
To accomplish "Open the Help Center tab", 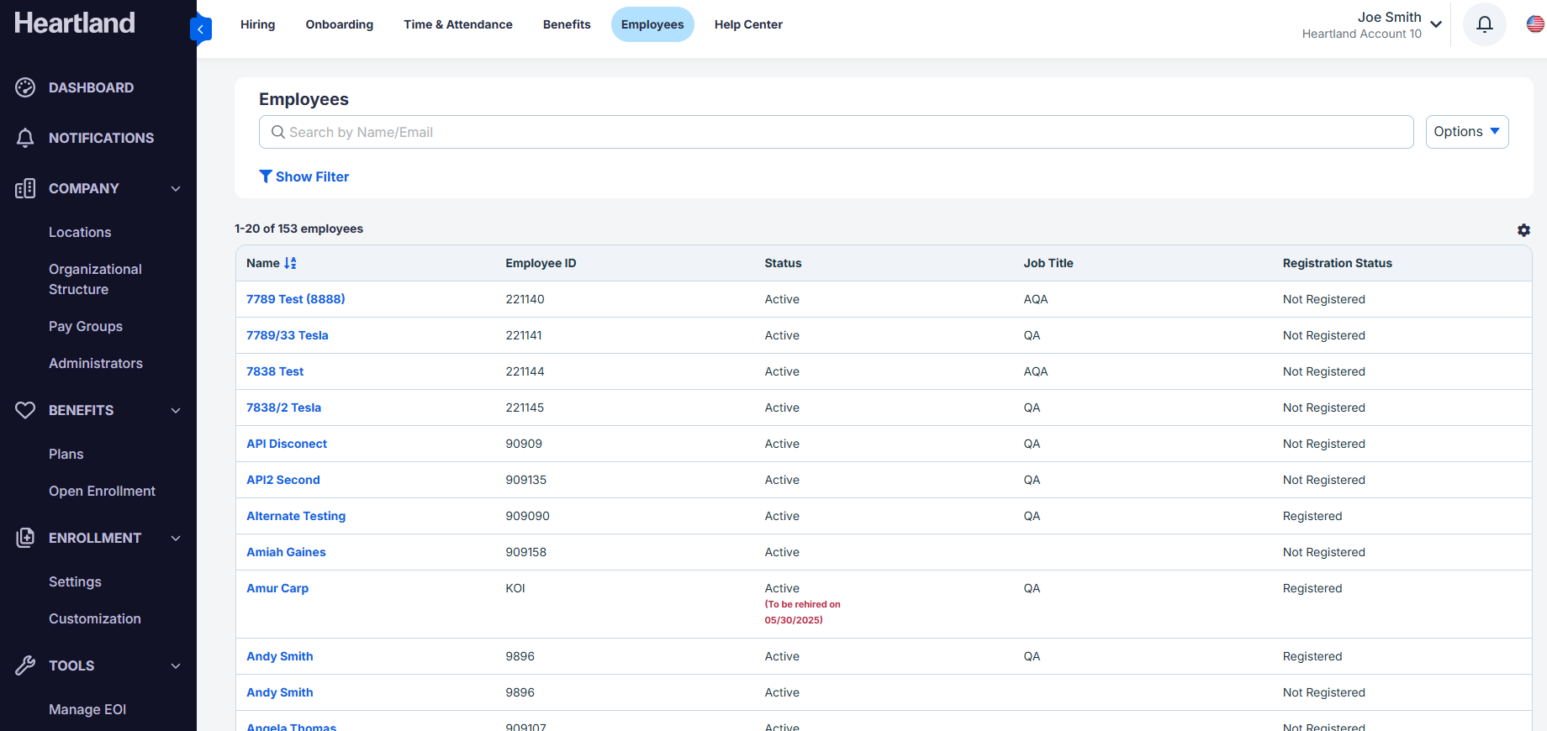I will [748, 24].
